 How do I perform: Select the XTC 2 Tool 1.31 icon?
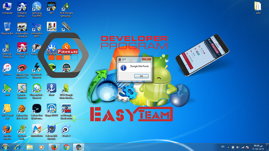[x=7, y=112]
